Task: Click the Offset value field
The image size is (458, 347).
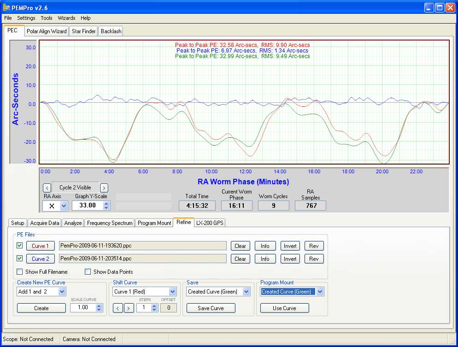Action: click(169, 307)
